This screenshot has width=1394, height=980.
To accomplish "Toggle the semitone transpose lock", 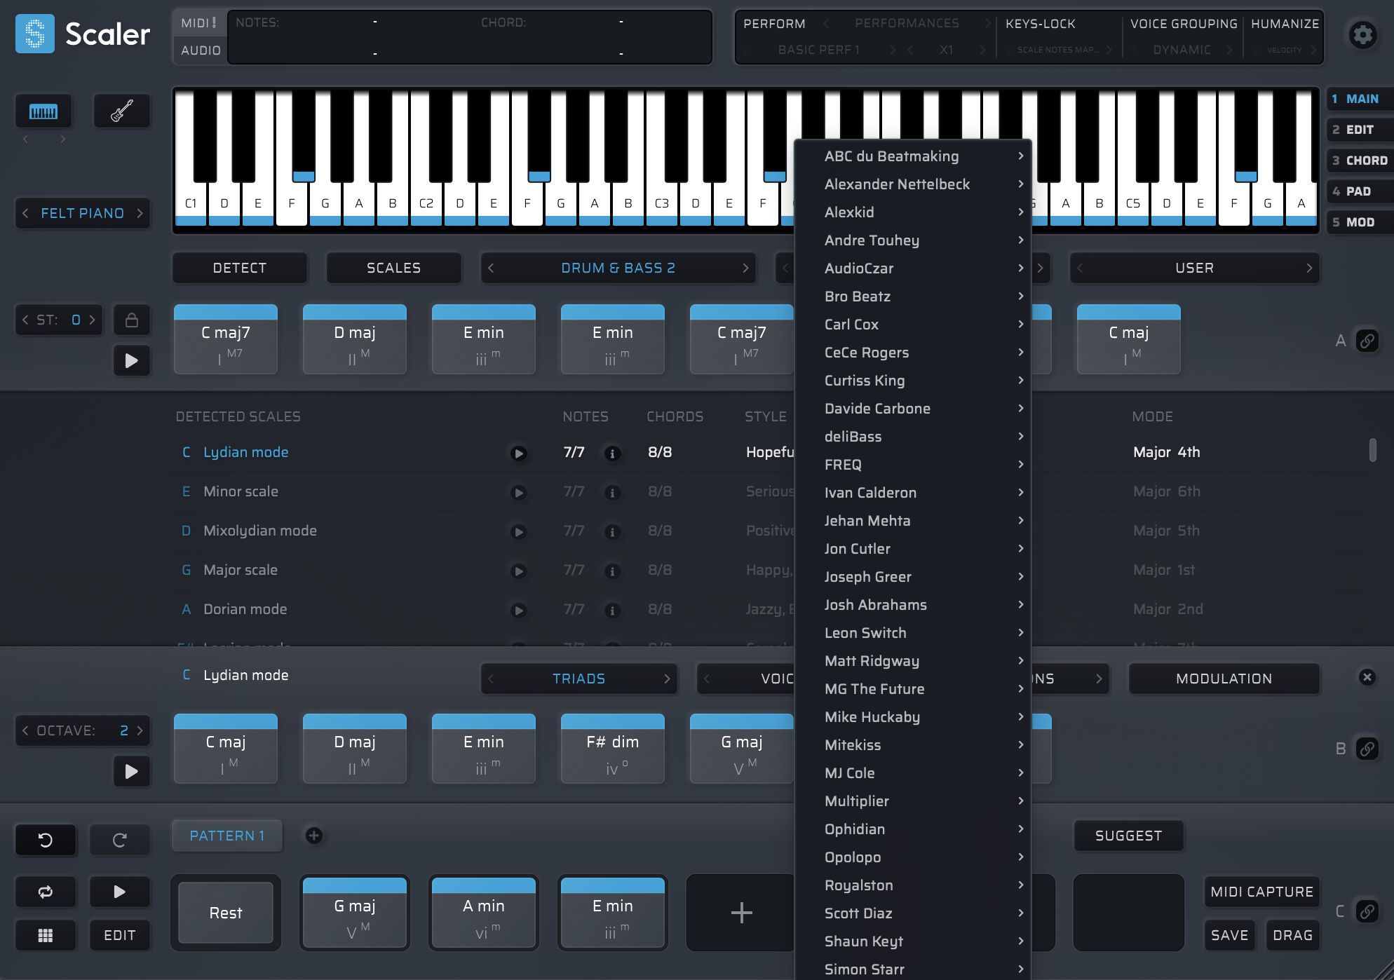I will (131, 320).
